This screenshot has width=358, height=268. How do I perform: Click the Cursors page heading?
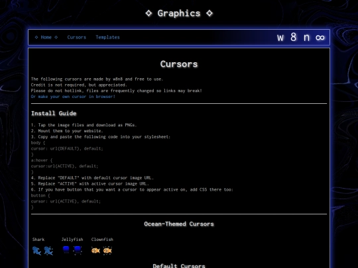[x=179, y=64]
